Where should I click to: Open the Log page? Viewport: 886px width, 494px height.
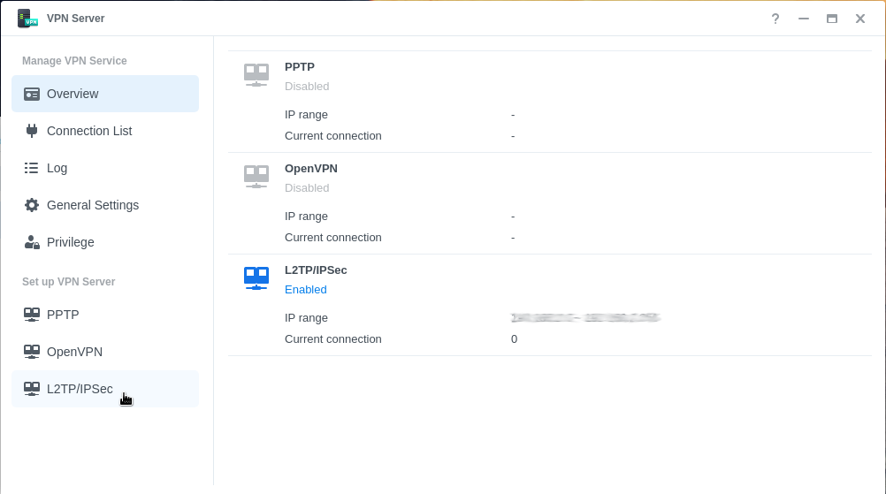105,168
